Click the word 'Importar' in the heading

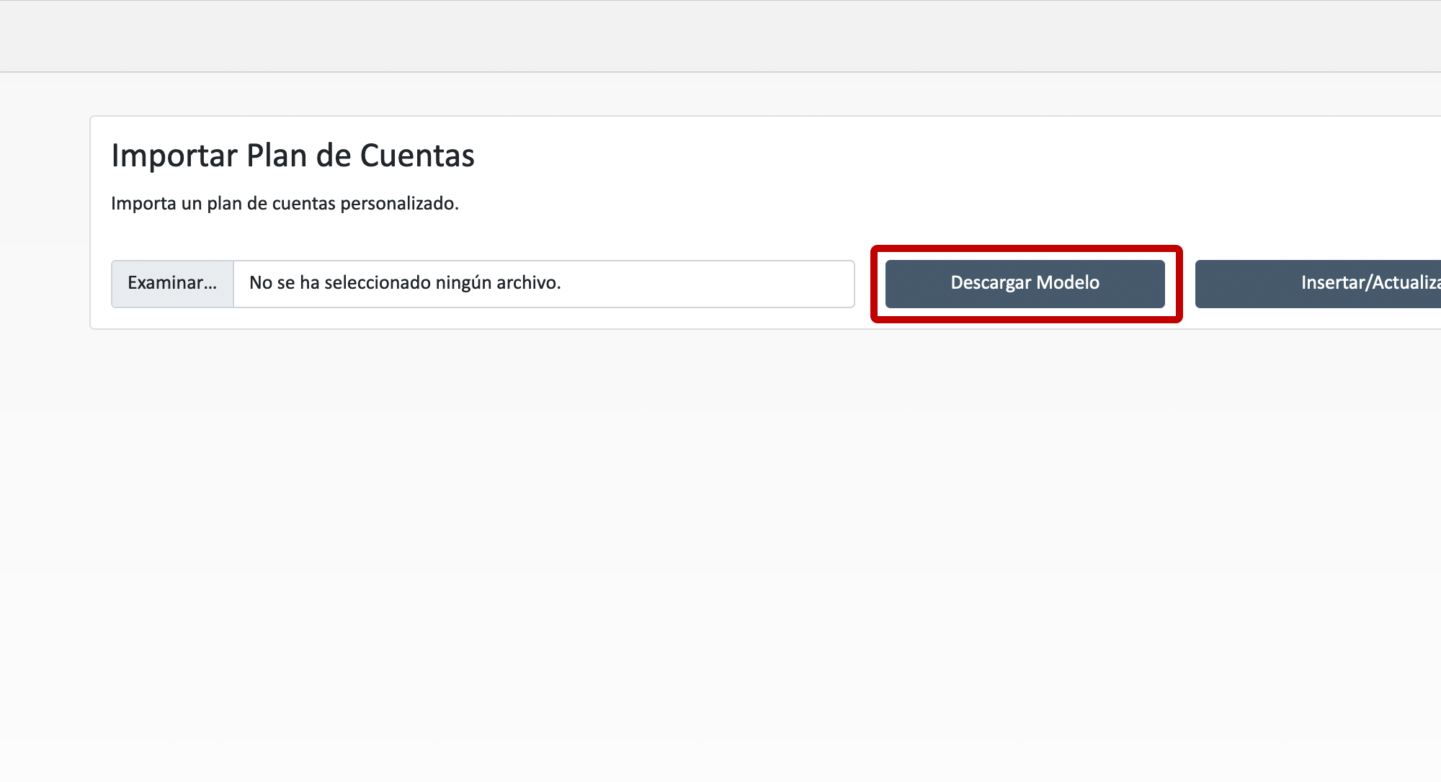pyautogui.click(x=174, y=156)
